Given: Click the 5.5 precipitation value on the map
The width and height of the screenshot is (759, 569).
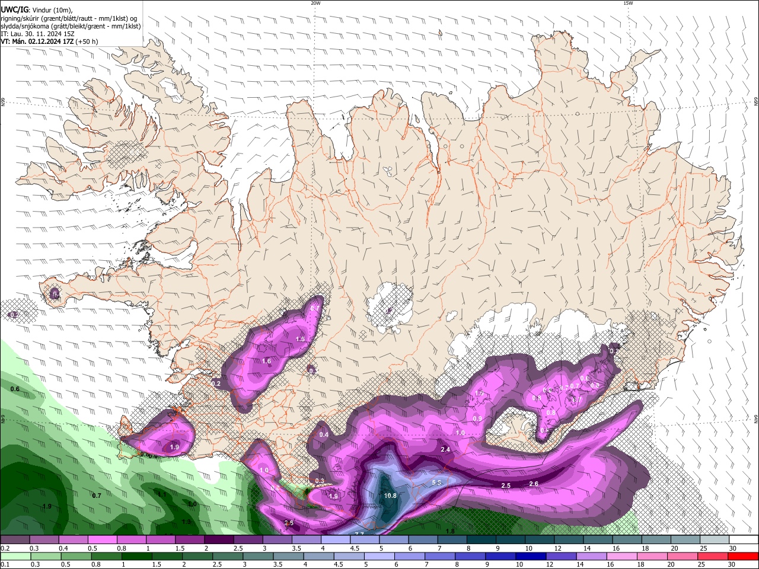Looking at the screenshot, I should coord(436,482).
